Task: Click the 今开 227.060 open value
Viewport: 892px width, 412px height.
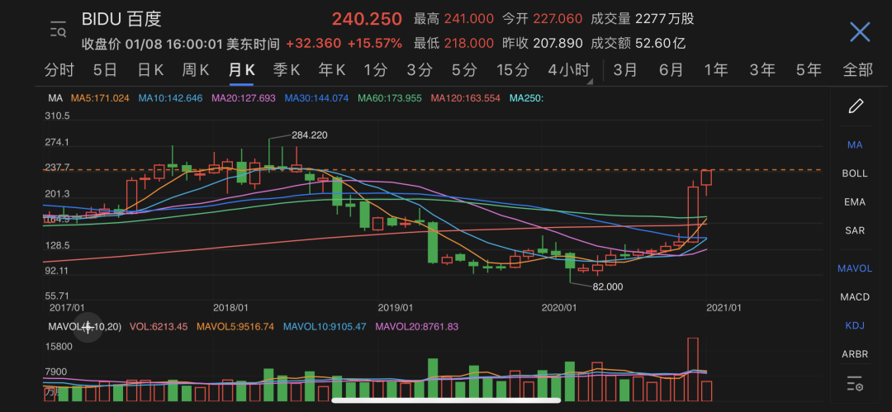Action: point(542,19)
